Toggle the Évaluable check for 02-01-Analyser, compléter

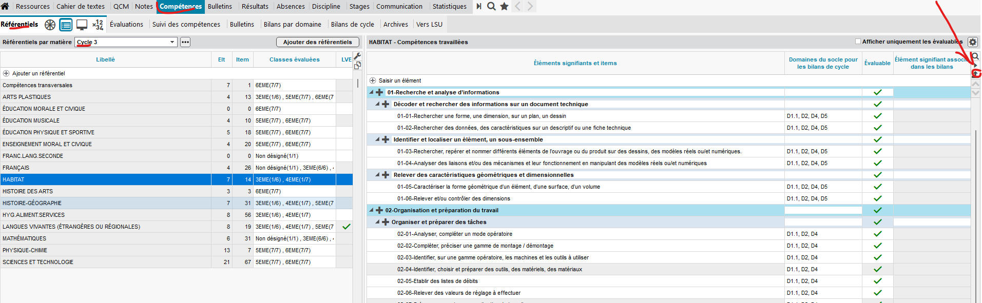coord(878,234)
